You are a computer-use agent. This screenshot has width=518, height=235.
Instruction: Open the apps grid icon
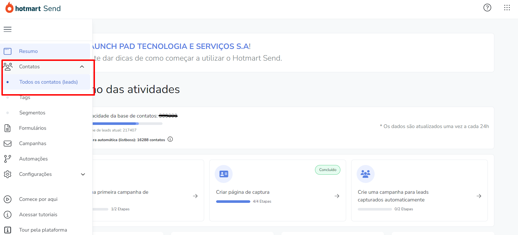tap(507, 8)
